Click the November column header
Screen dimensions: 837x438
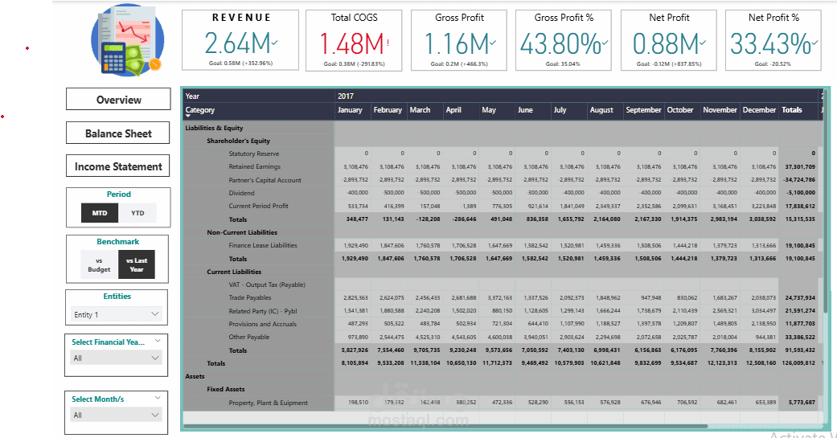tap(720, 110)
